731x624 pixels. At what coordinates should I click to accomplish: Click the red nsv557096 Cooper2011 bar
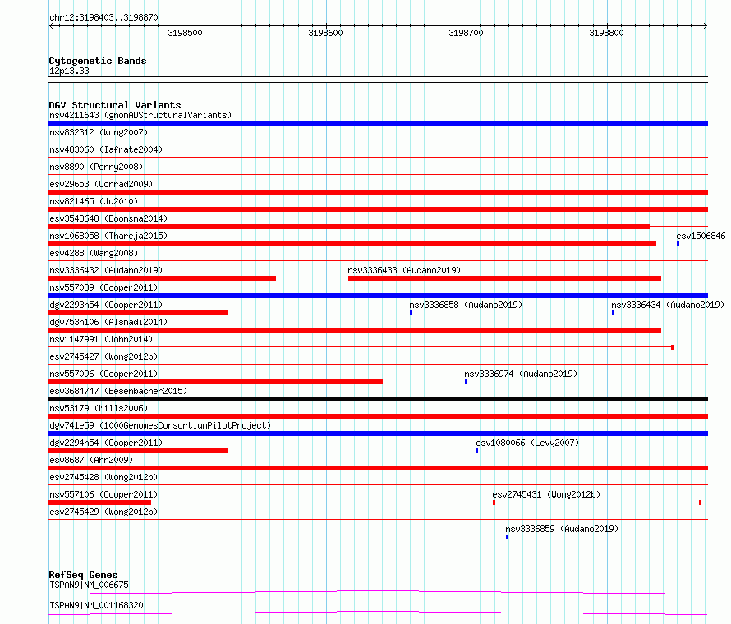(215, 382)
